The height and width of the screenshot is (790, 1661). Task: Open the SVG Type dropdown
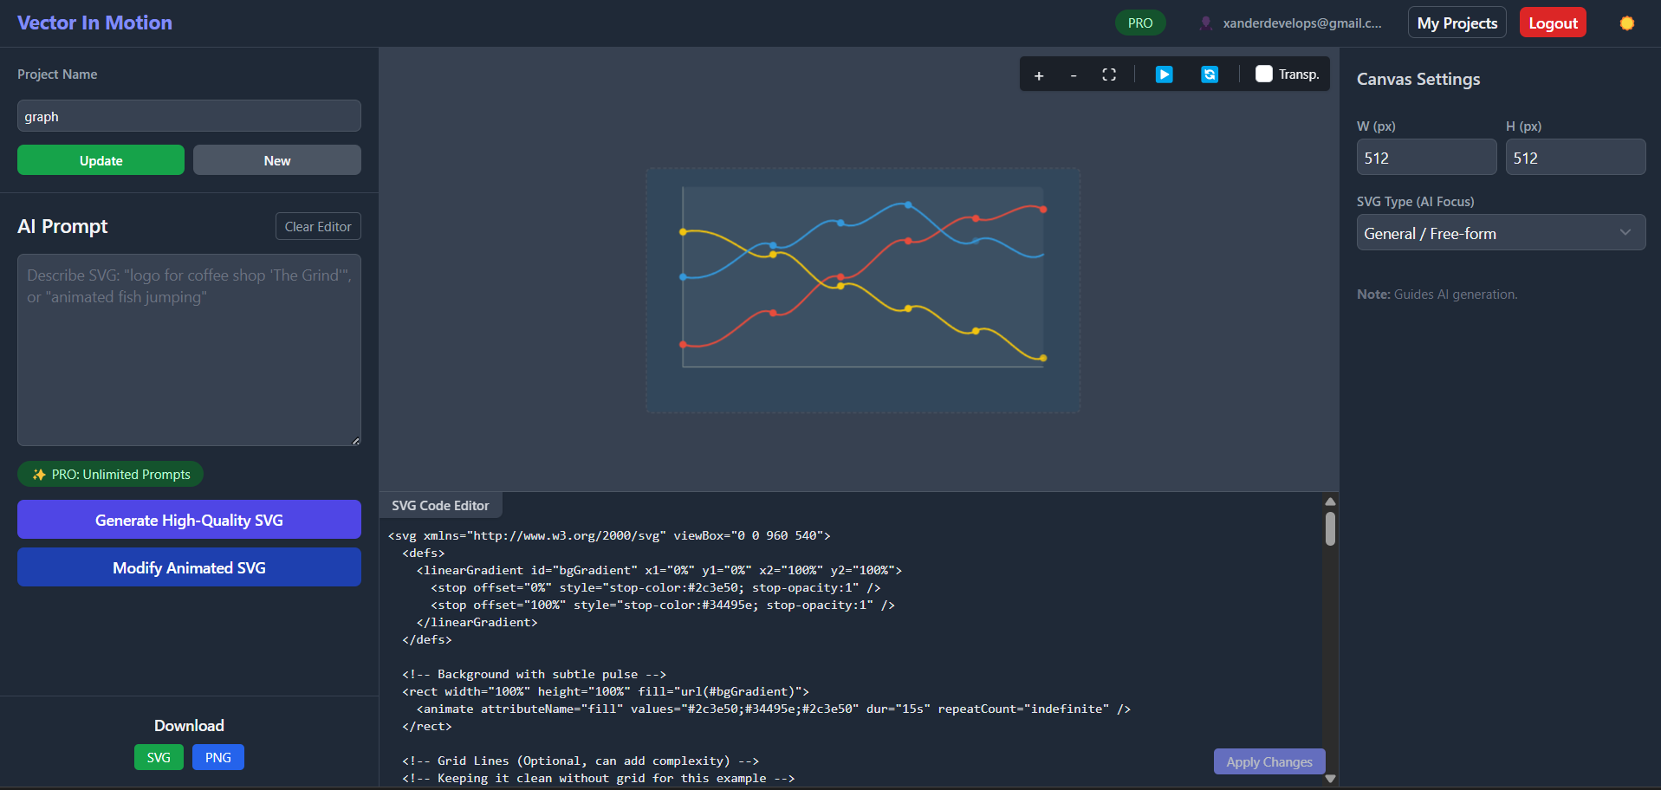click(1500, 232)
